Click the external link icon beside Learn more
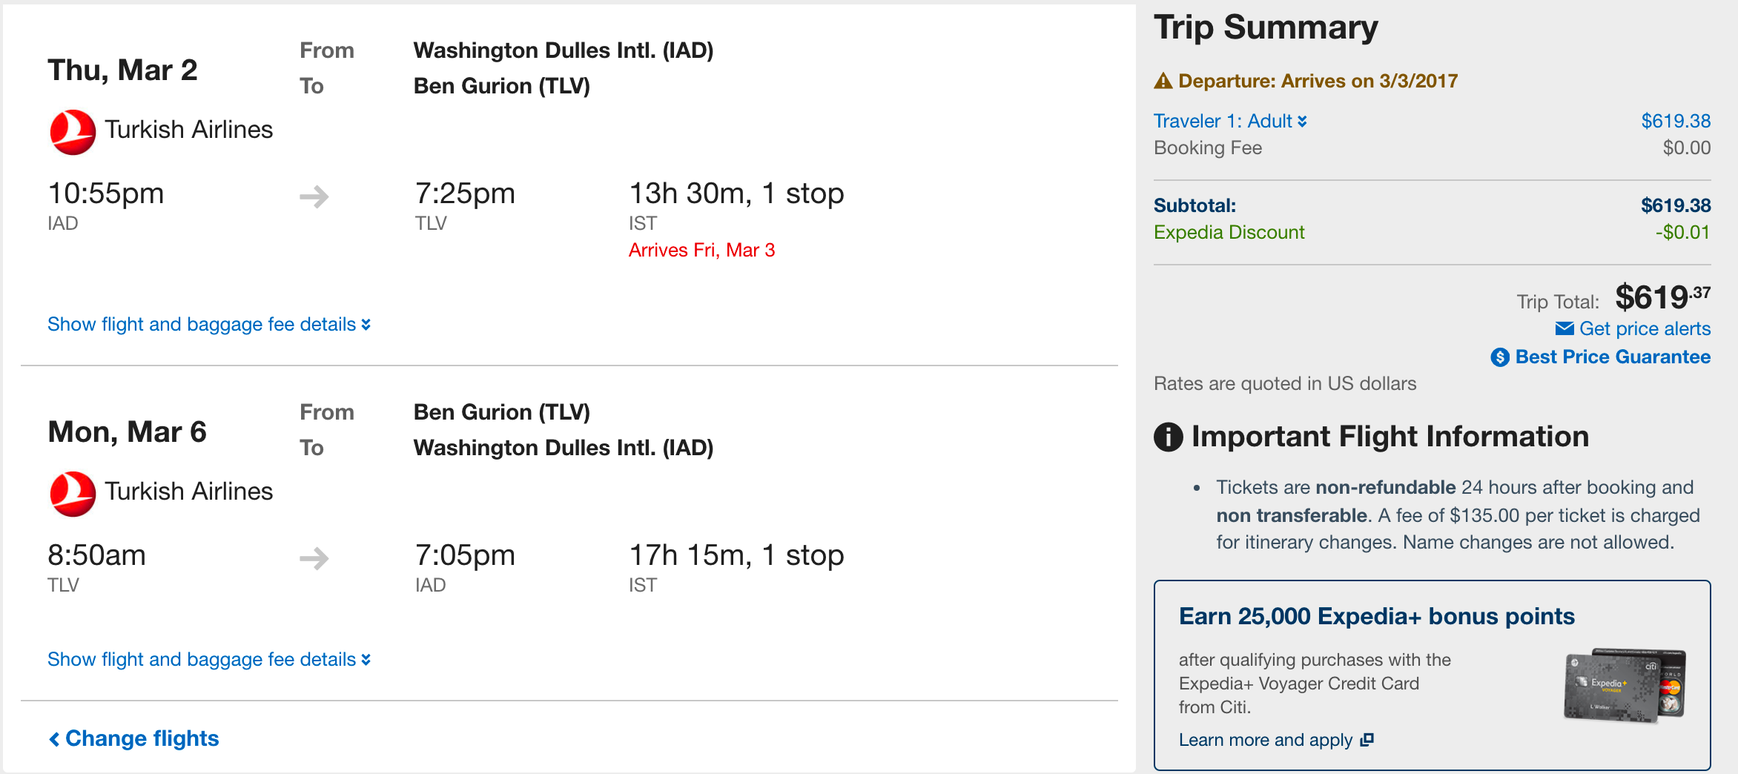The height and width of the screenshot is (774, 1738). click(1367, 739)
